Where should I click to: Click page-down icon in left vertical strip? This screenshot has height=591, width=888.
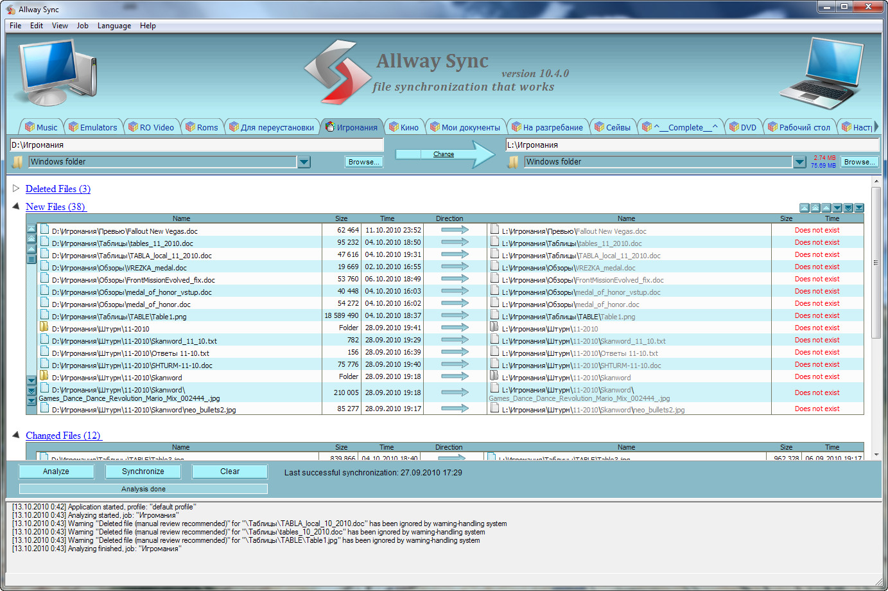coord(31,391)
